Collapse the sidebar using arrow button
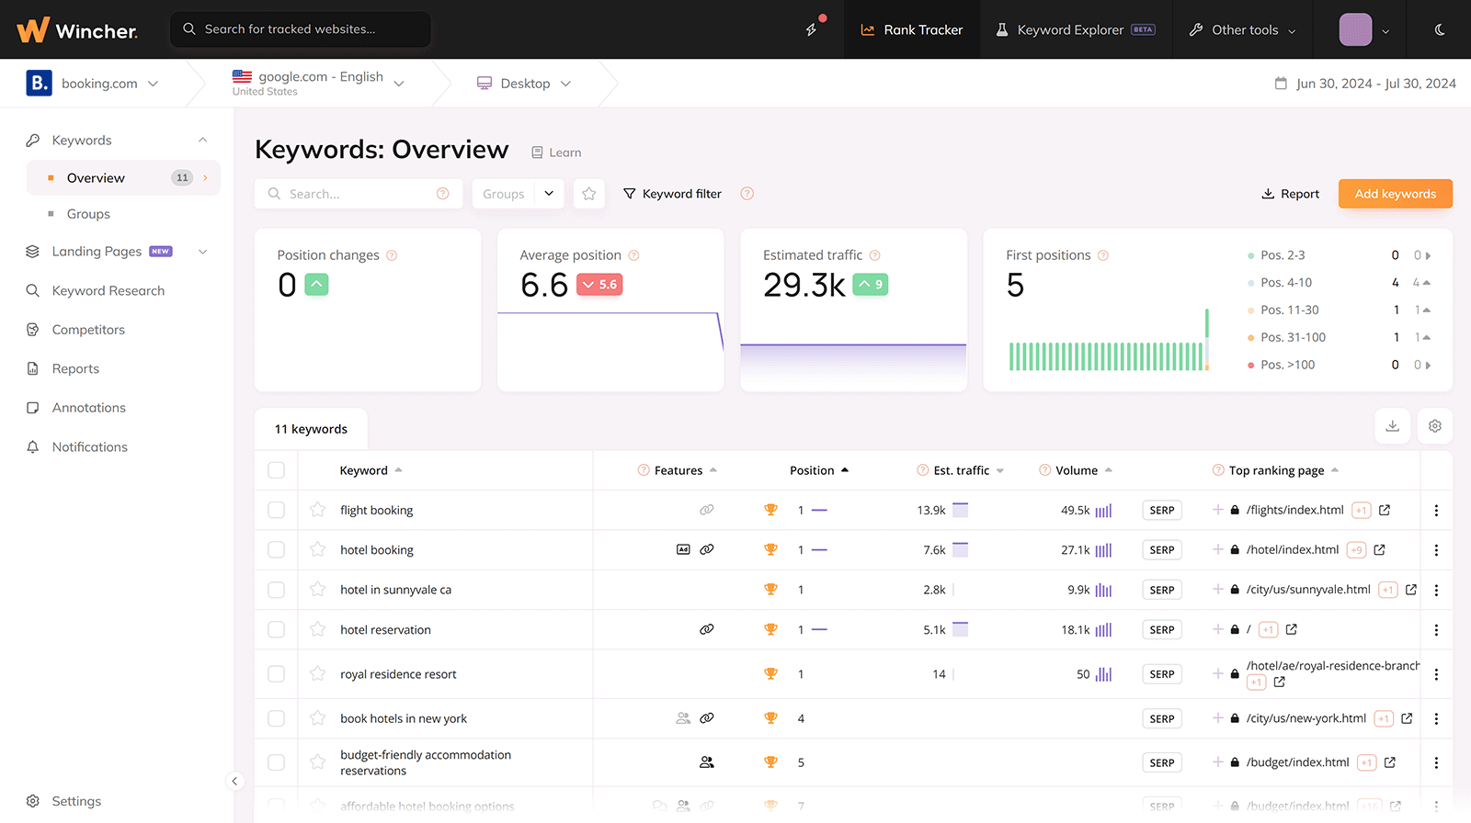The height and width of the screenshot is (823, 1471). (x=234, y=781)
